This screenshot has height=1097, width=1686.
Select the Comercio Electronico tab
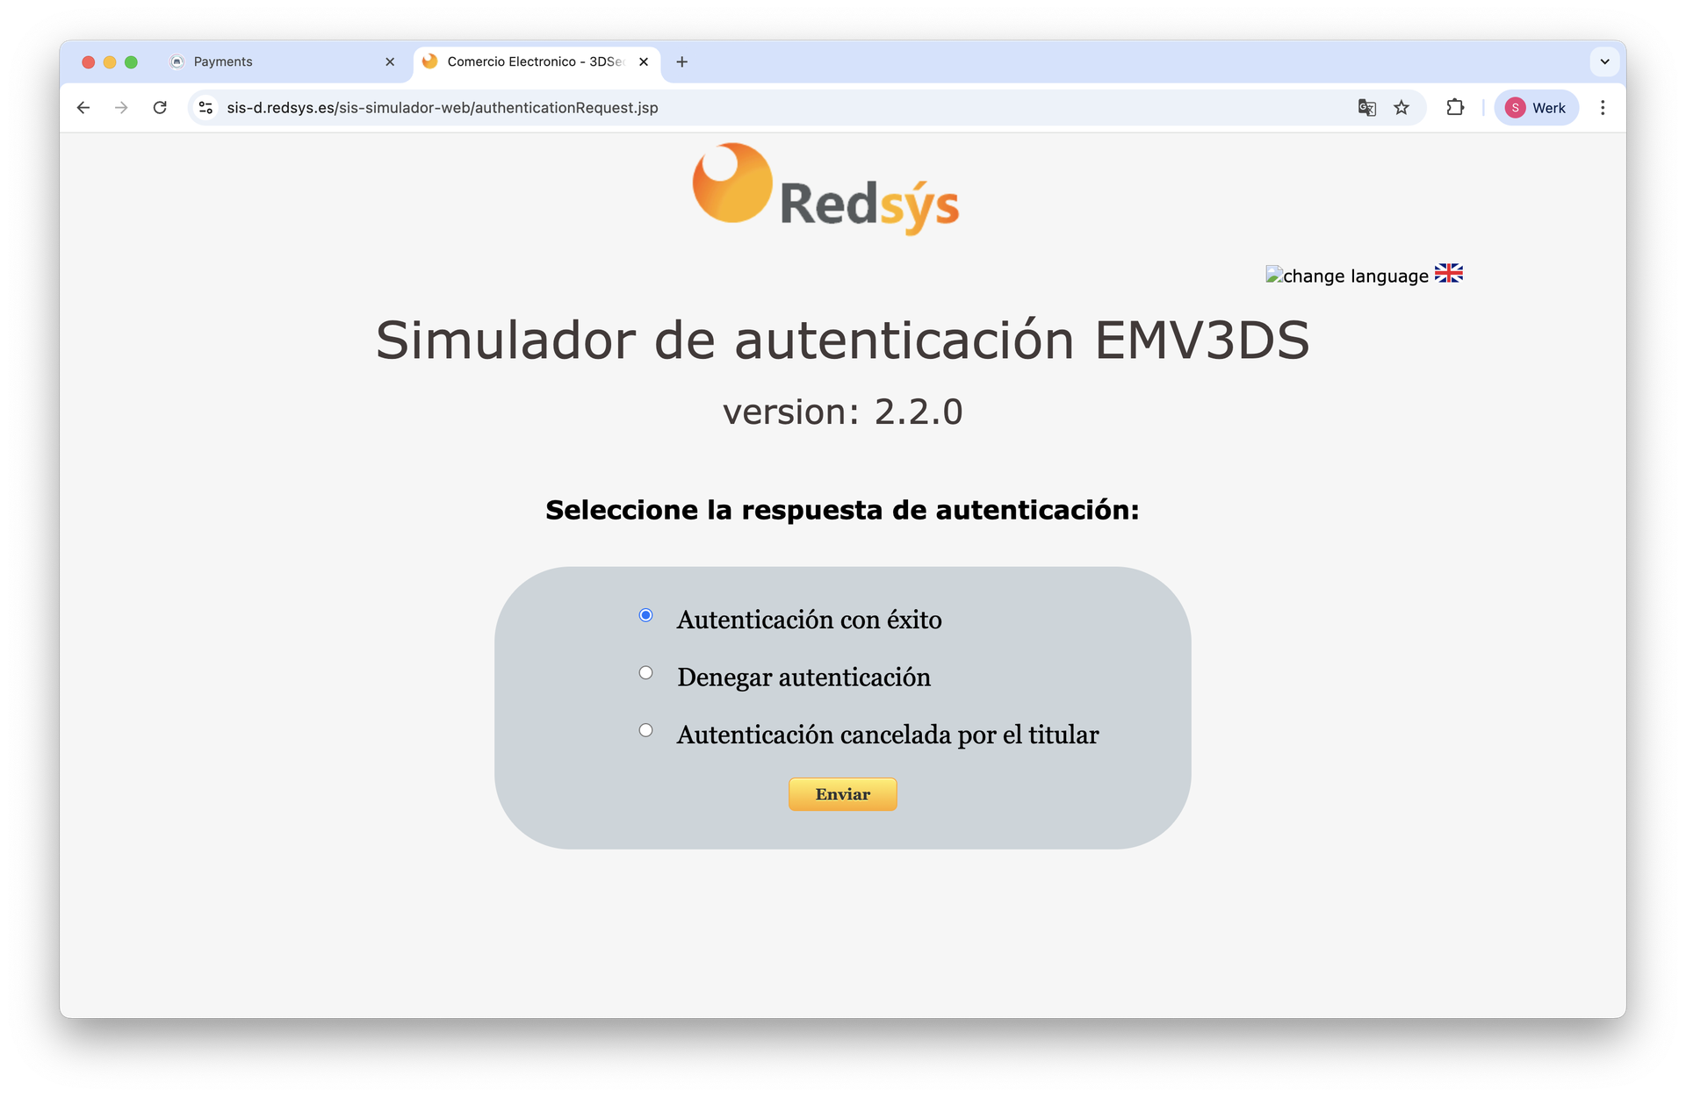tap(527, 61)
